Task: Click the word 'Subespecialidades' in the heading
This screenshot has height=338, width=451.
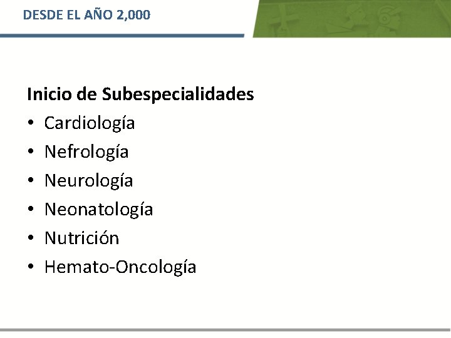Action: [x=178, y=95]
